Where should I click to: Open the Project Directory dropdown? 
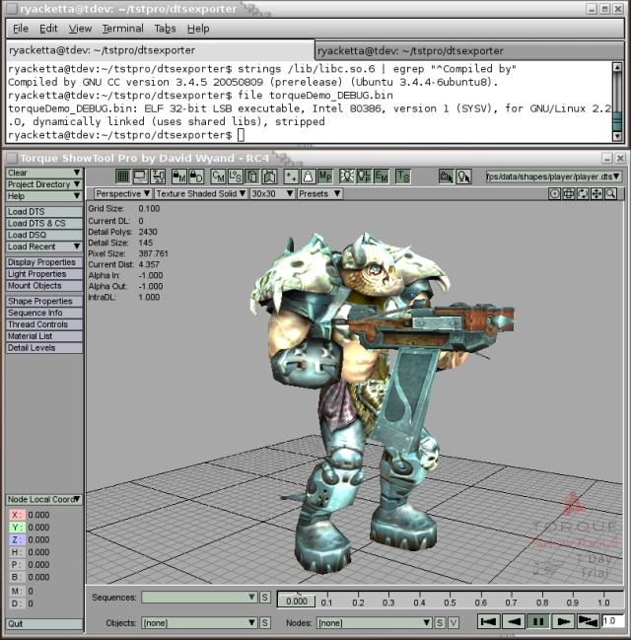tap(44, 184)
